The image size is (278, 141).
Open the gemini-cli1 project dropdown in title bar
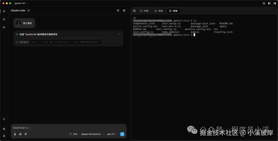coord(21,3)
